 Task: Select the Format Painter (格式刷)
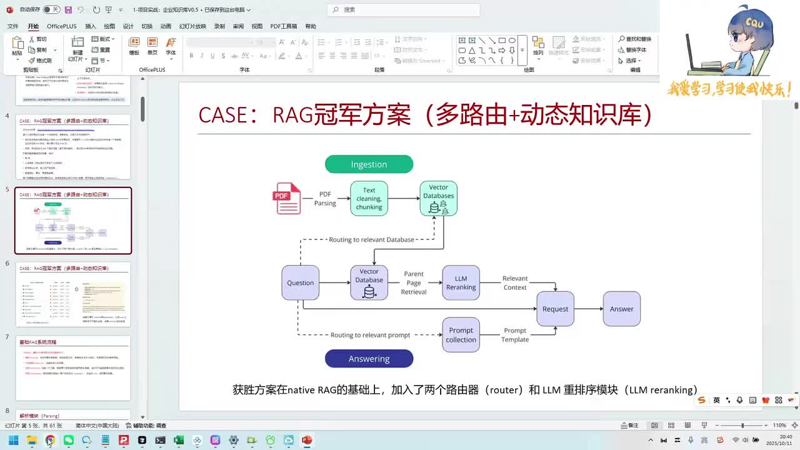(39, 61)
